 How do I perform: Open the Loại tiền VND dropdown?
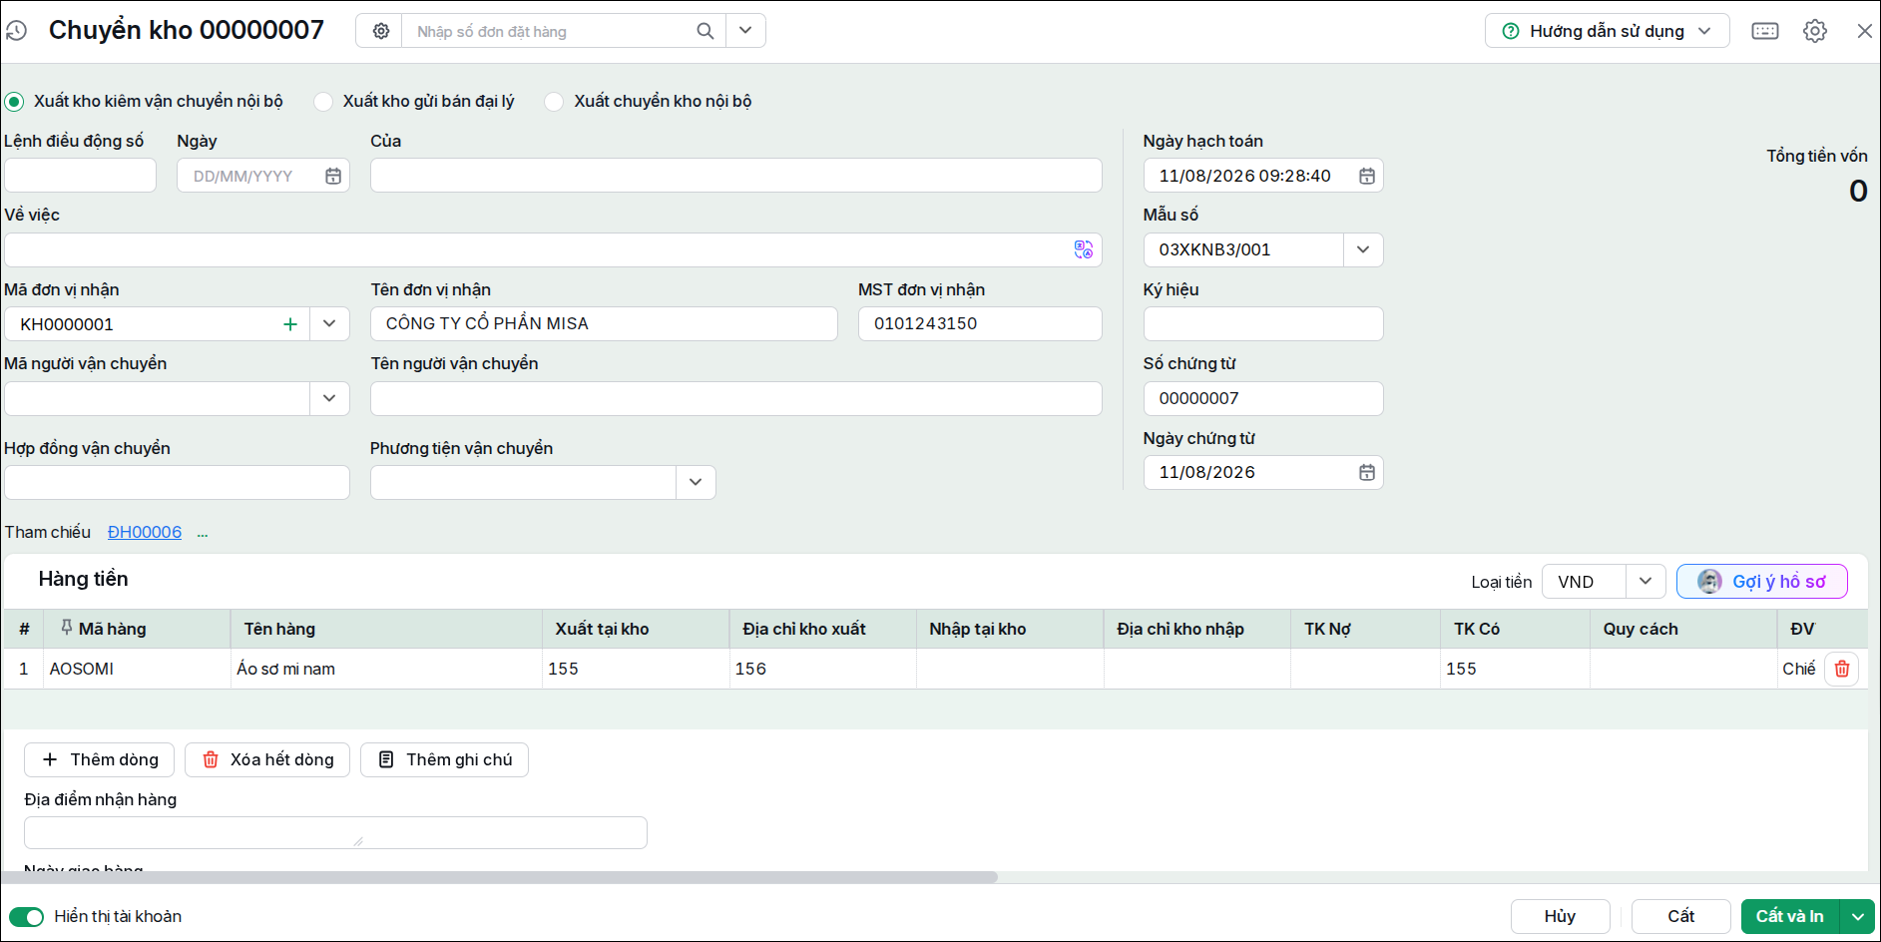tap(1646, 581)
